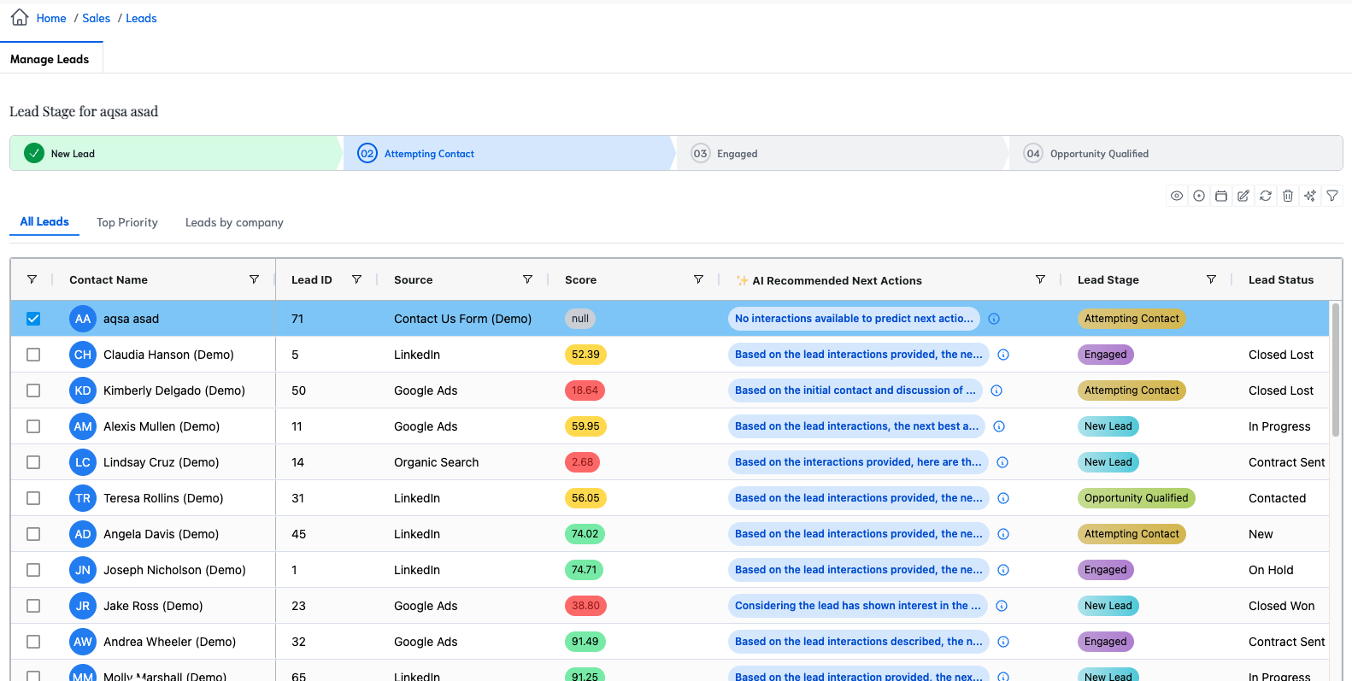
Task: Go to Sales in the breadcrumb
Action: tap(96, 18)
